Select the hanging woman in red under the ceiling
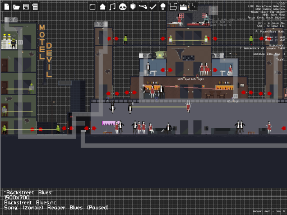287x215 pixels. click(x=188, y=107)
